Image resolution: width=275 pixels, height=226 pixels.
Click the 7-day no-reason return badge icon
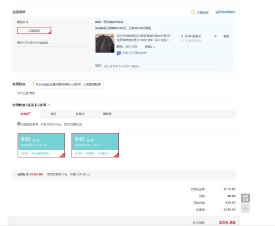[119, 53]
